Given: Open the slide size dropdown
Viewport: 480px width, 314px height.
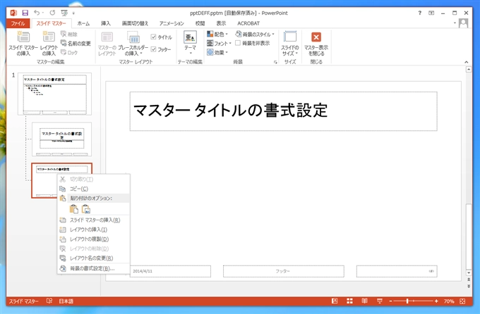Looking at the screenshot, I should (290, 44).
